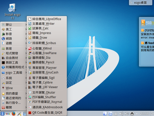The width and height of the screenshot is (154, 116).
Task: Click the LibreOffice suite icon in submenu
Action: [30, 19]
